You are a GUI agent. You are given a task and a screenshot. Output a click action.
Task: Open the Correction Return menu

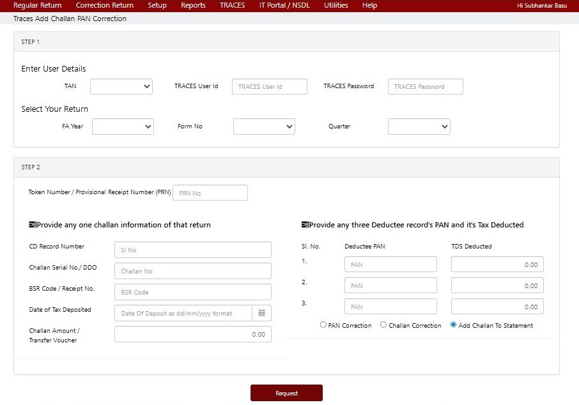pos(104,5)
